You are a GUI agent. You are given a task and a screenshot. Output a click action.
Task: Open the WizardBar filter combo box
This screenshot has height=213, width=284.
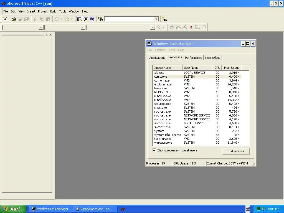pos(65,27)
